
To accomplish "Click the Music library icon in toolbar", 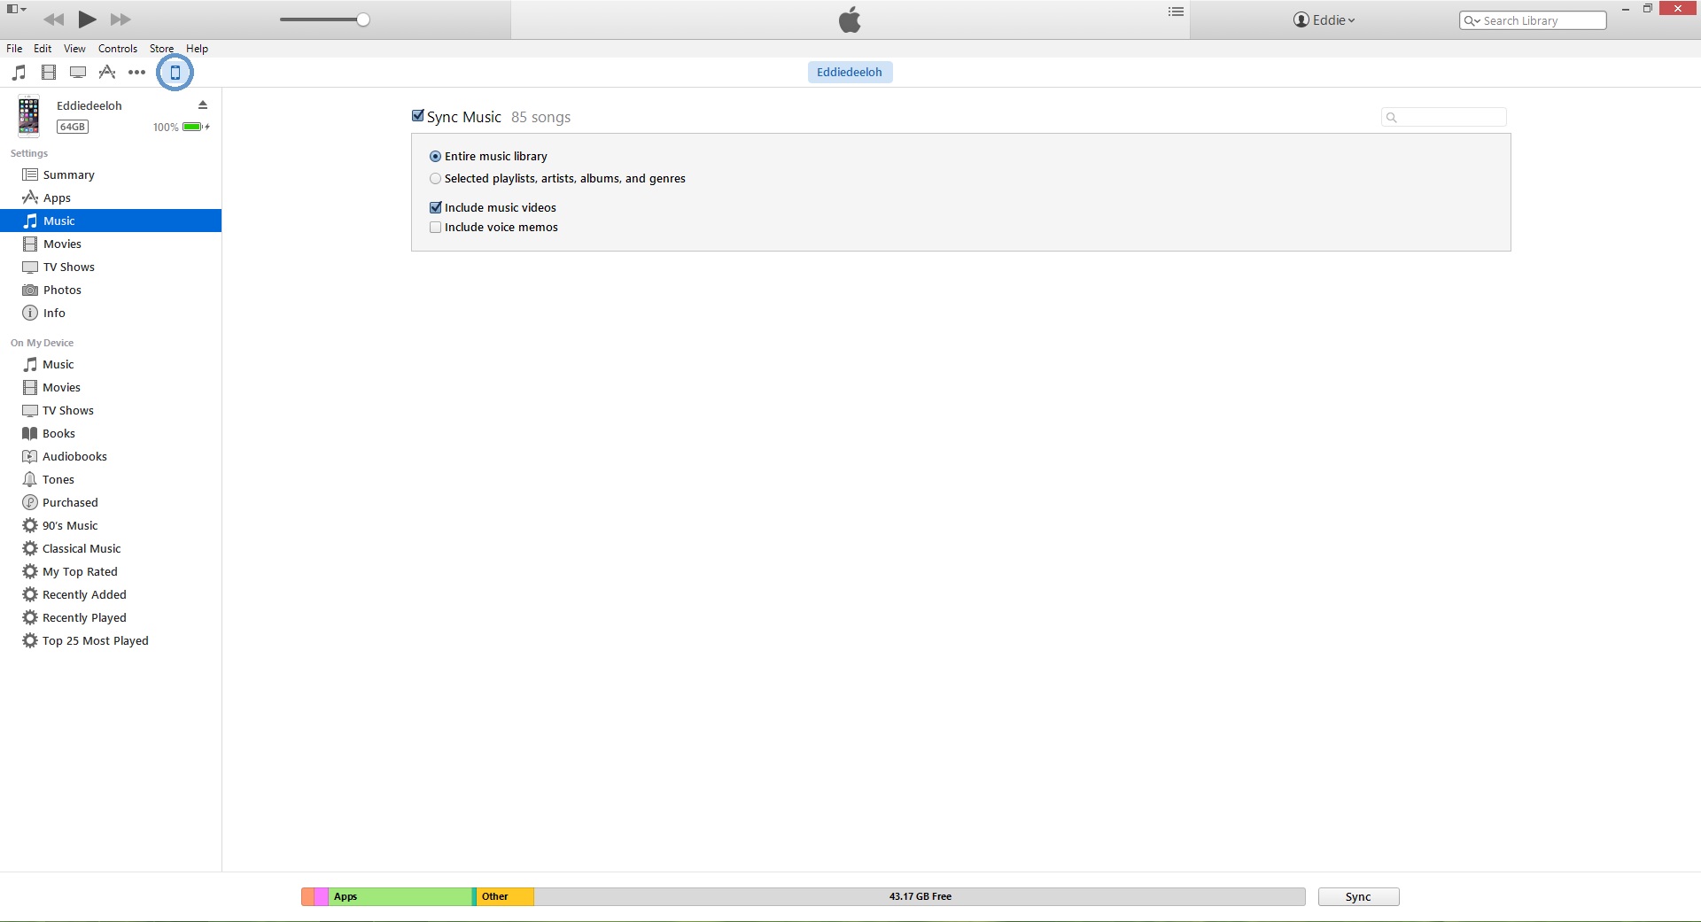I will (19, 73).
